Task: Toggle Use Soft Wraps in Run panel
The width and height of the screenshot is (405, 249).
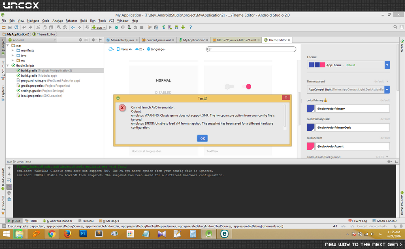Action: (9, 180)
